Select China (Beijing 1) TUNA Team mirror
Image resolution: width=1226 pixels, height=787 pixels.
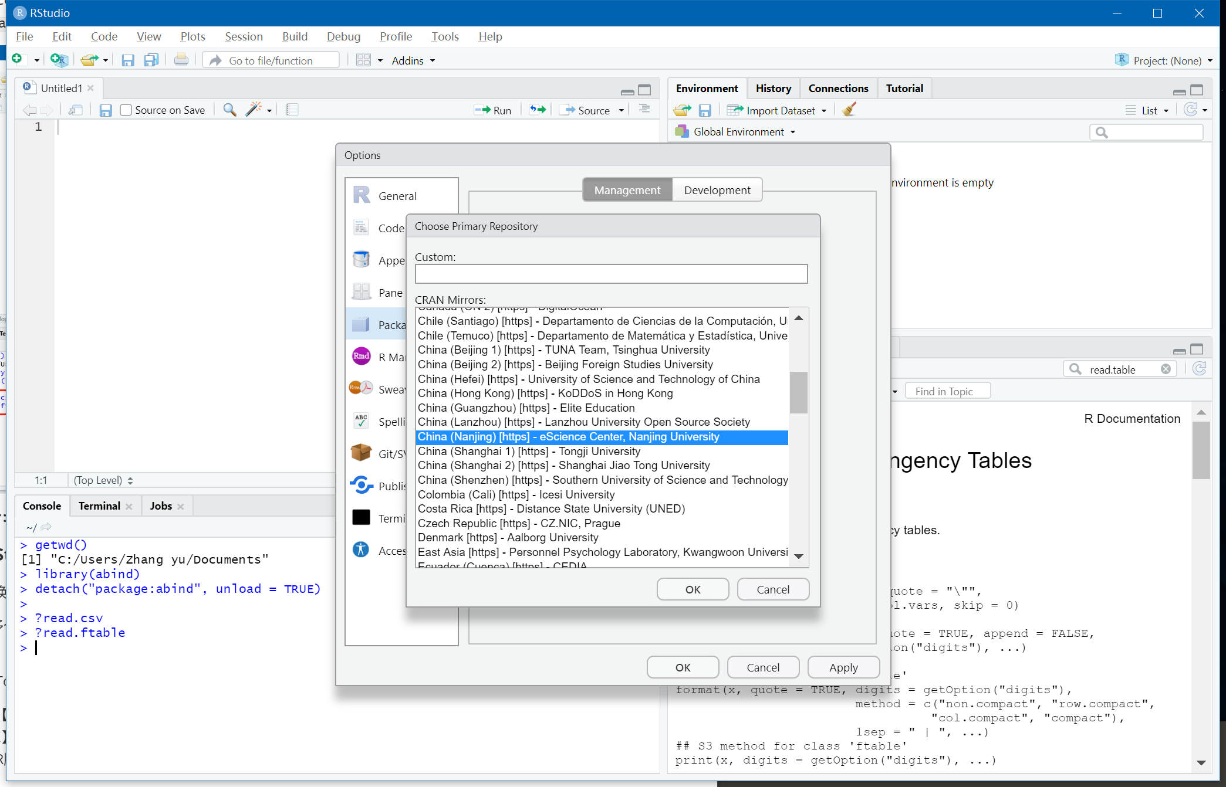pyautogui.click(x=602, y=350)
